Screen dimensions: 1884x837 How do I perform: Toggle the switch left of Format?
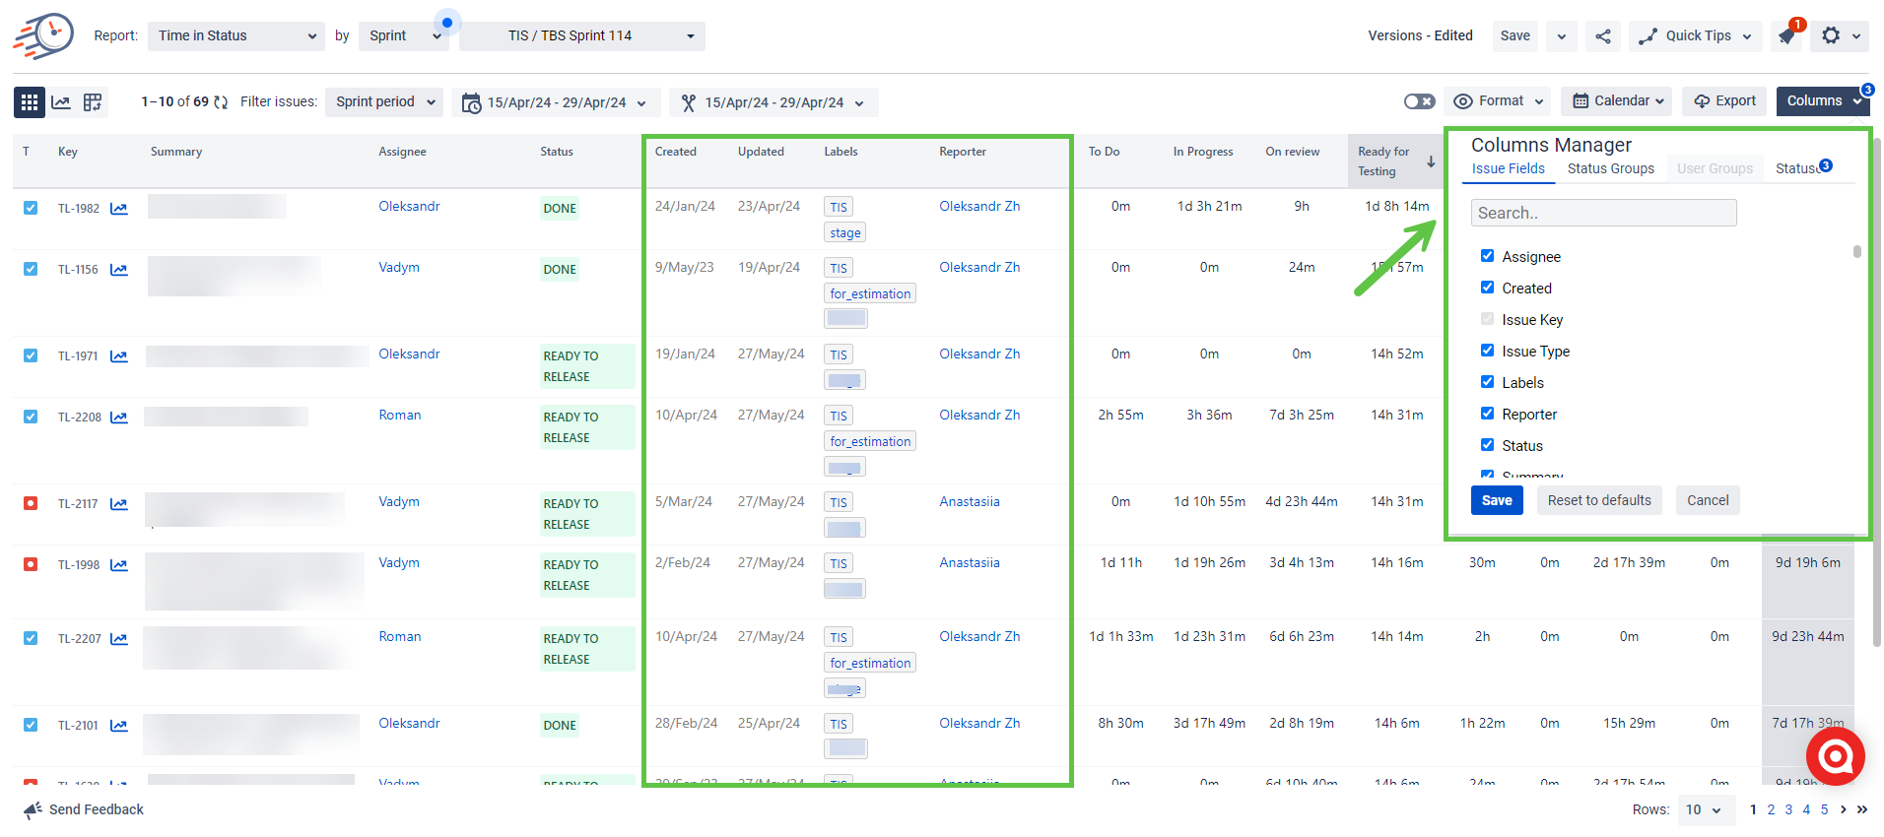1419,101
